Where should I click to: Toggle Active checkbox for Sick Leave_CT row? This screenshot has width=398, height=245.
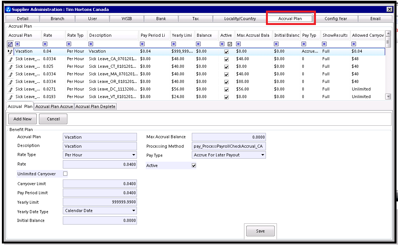226,67
